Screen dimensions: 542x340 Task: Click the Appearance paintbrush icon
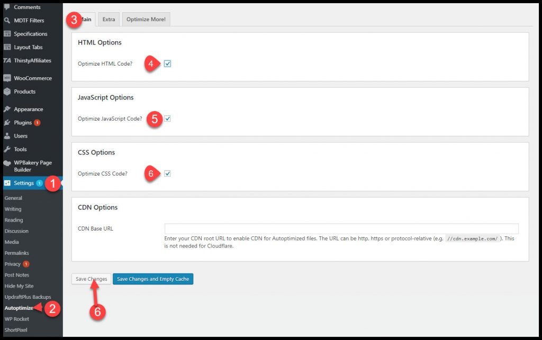point(7,109)
